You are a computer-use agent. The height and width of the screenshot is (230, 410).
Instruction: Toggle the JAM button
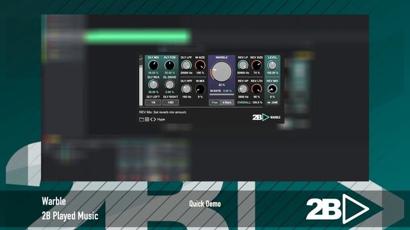tap(272, 102)
